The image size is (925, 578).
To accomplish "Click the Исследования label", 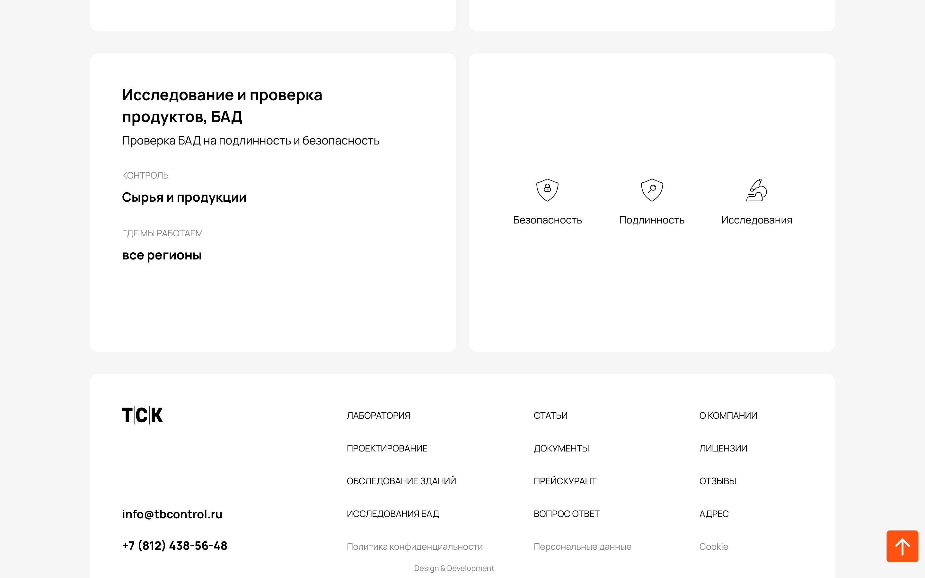I will click(x=756, y=220).
